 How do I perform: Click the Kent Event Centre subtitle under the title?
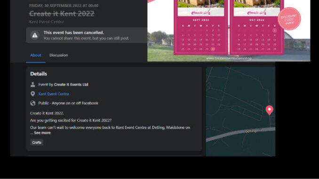click(x=47, y=22)
